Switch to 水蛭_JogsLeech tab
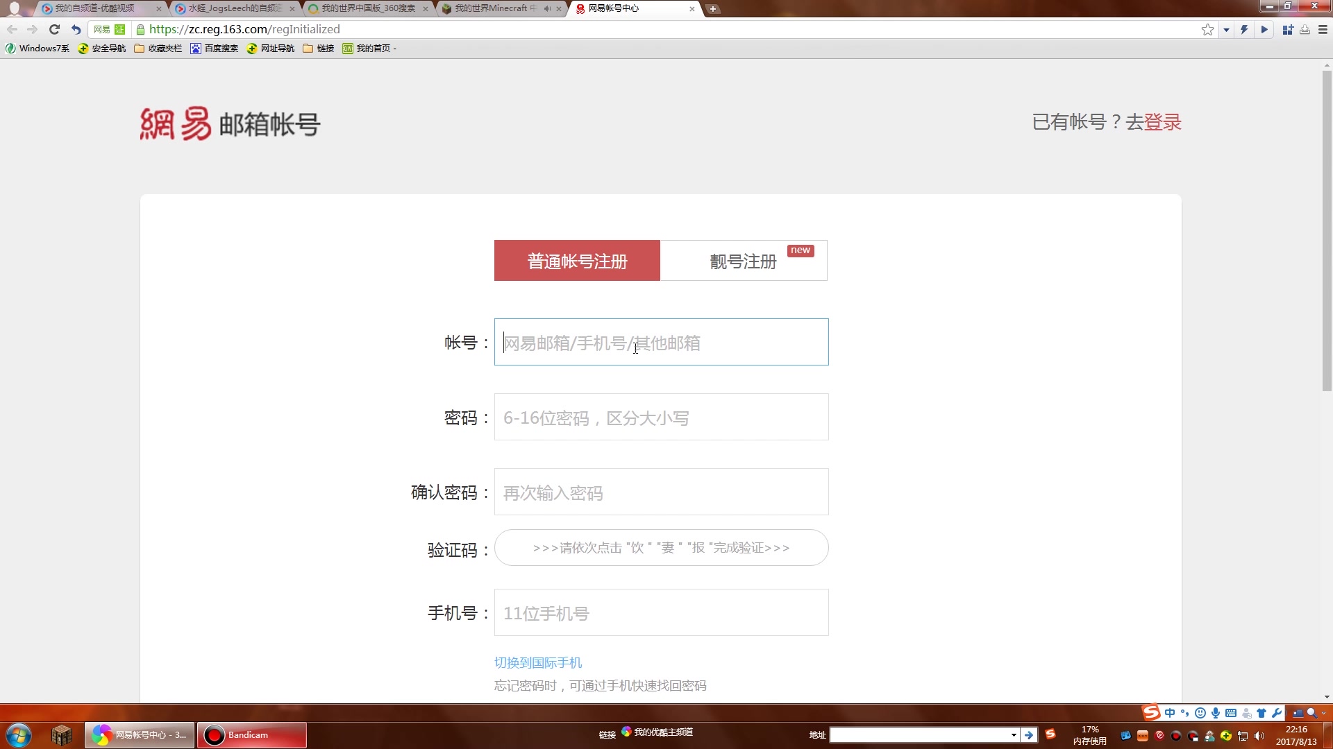The height and width of the screenshot is (749, 1333). (x=235, y=8)
